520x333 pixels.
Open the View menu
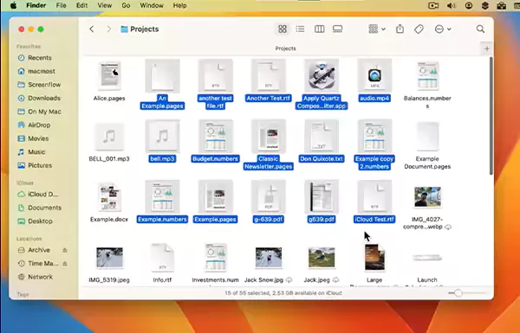pyautogui.click(x=105, y=6)
